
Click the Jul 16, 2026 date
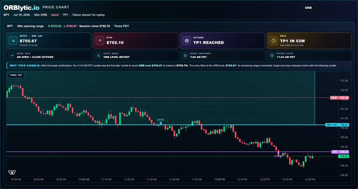tap(21, 15)
